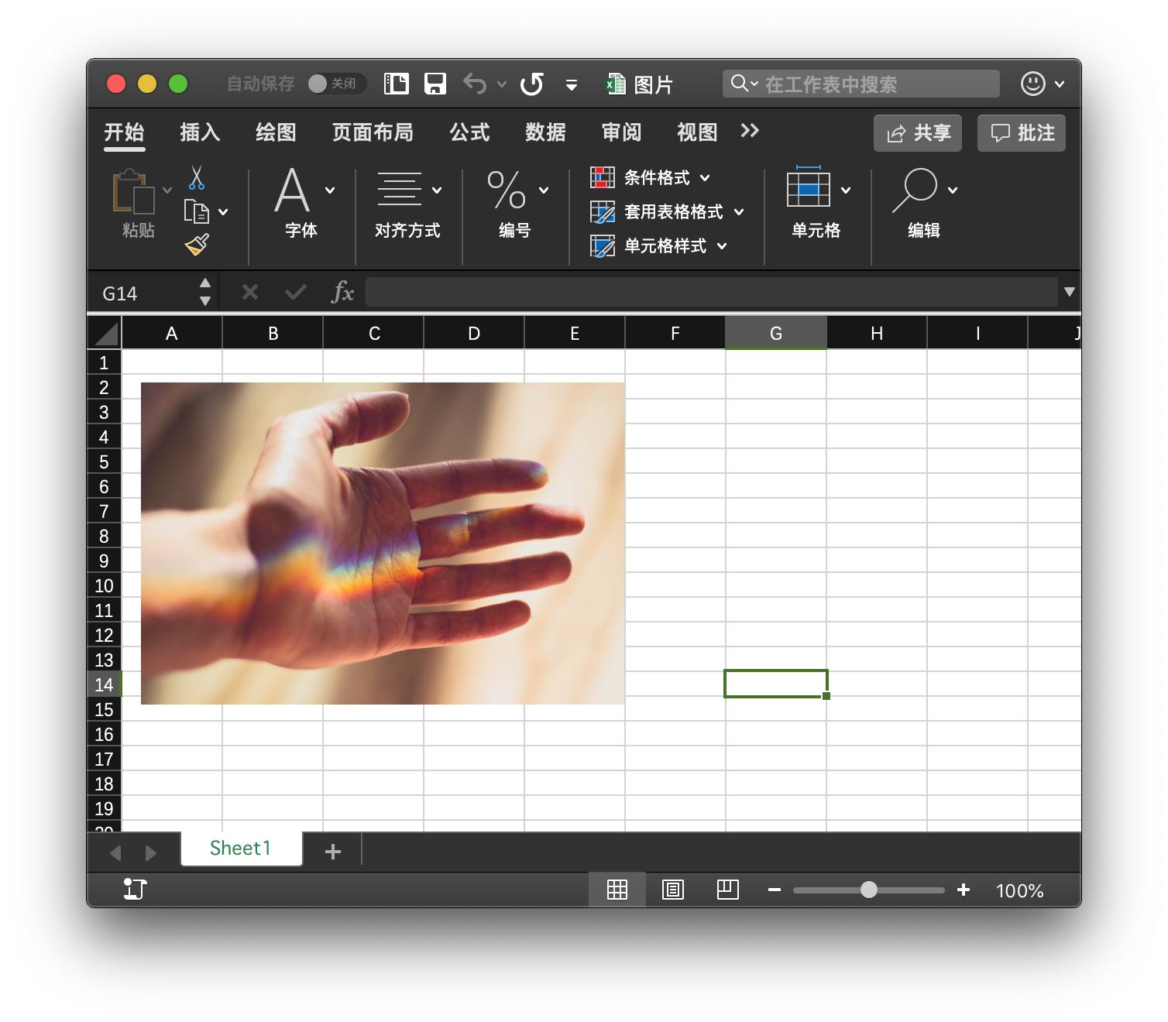The image size is (1168, 1022).
Task: Expand the Copy options arrow
Action: (x=223, y=212)
